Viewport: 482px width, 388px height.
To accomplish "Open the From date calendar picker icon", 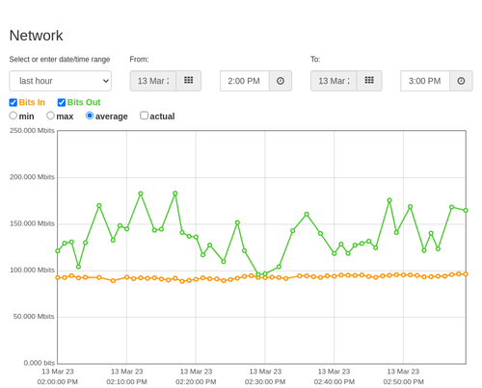I will [x=189, y=81].
